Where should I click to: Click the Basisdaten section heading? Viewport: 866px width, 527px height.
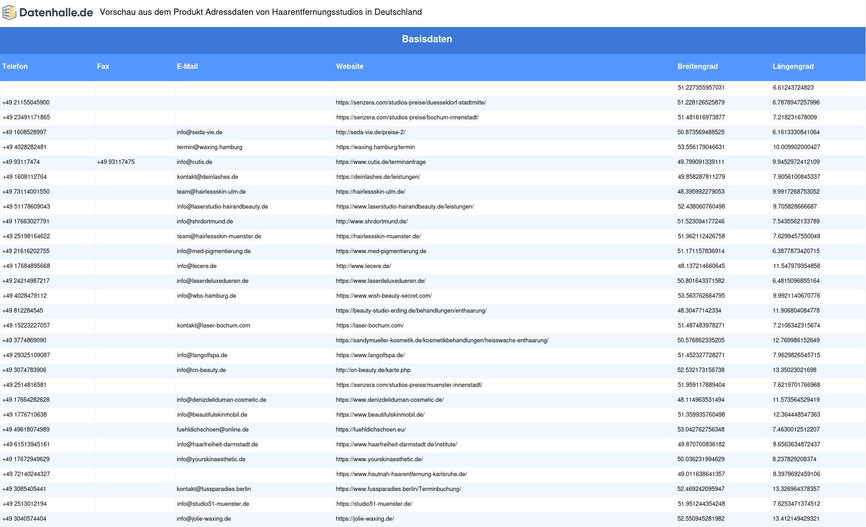427,39
